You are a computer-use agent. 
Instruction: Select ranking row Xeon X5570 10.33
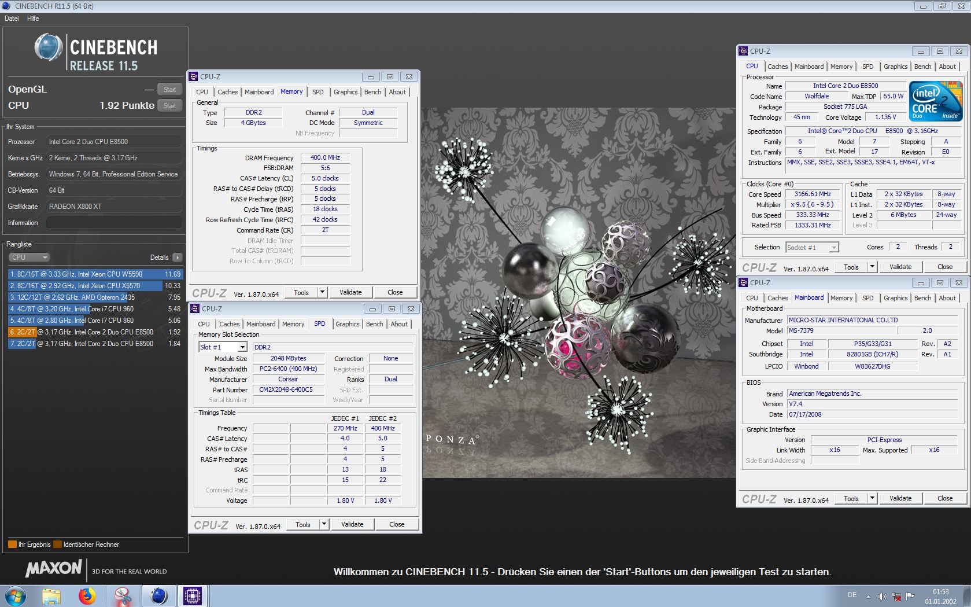[95, 286]
